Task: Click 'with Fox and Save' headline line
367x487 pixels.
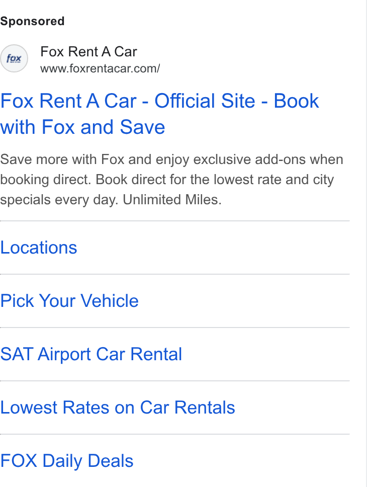Action: click(82, 127)
